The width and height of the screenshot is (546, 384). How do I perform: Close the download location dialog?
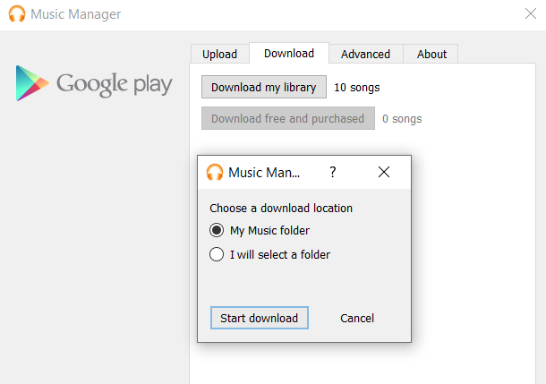coord(384,173)
